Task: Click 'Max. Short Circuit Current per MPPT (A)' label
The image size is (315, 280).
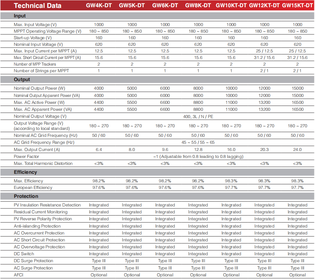Action: (x=47, y=58)
